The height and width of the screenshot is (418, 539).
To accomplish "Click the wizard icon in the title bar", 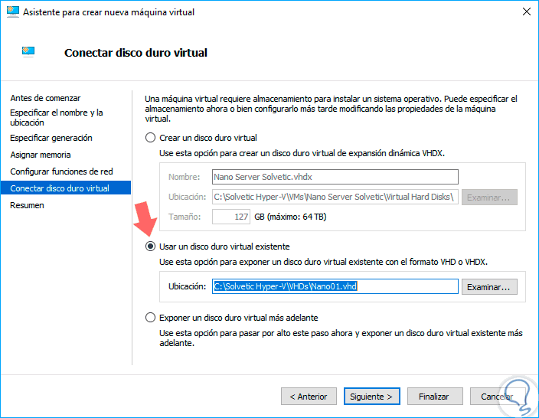I will (x=12, y=12).
